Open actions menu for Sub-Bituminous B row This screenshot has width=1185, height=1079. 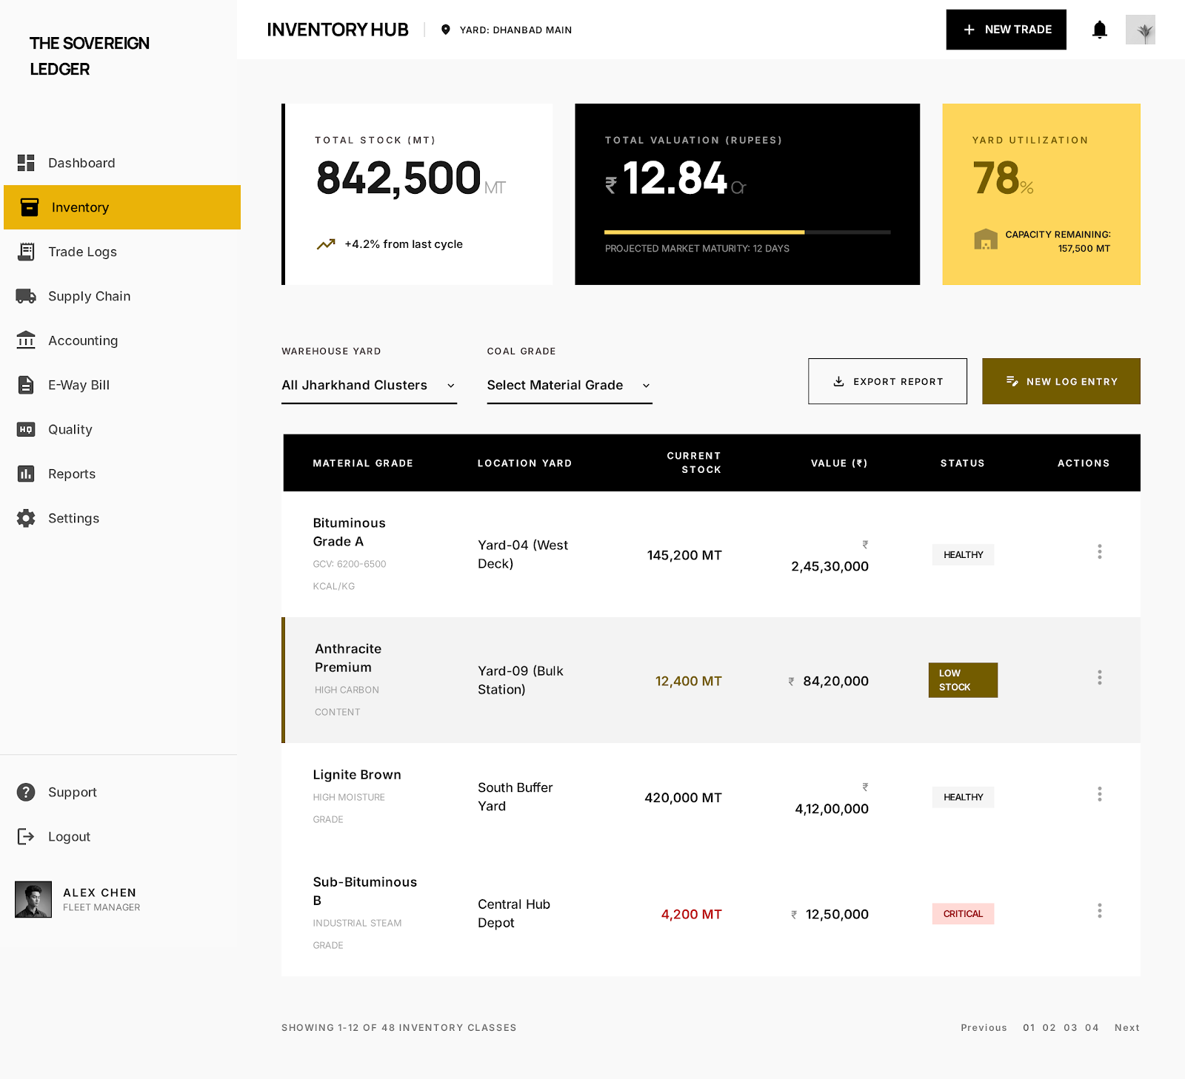[x=1099, y=911]
